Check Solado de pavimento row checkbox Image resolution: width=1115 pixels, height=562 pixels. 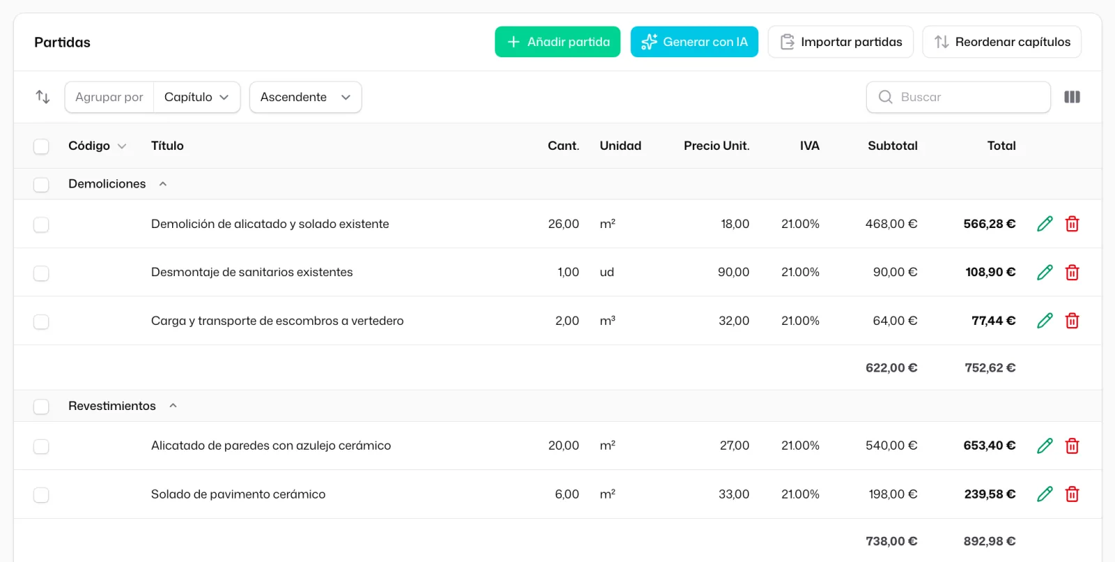tap(41, 495)
